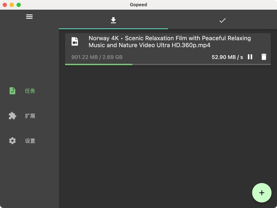The height and width of the screenshot is (208, 277).
Task: Open the 扩展 extensions puzzle icon
Action: (12, 116)
